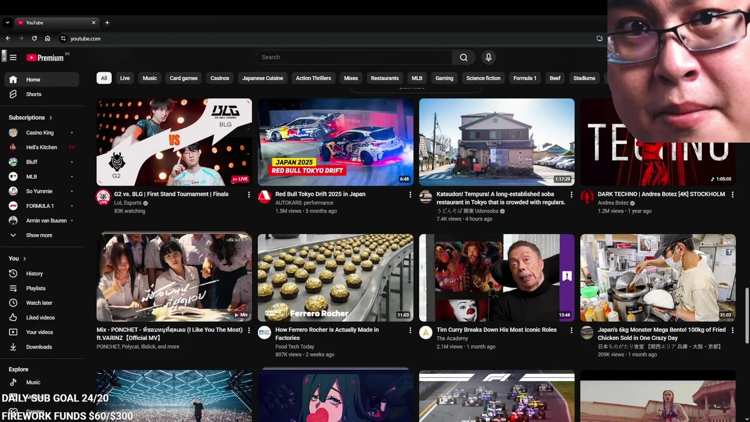Image resolution: width=750 pixels, height=422 pixels.
Task: Open Downloads in the sidebar
Action: tap(42, 347)
